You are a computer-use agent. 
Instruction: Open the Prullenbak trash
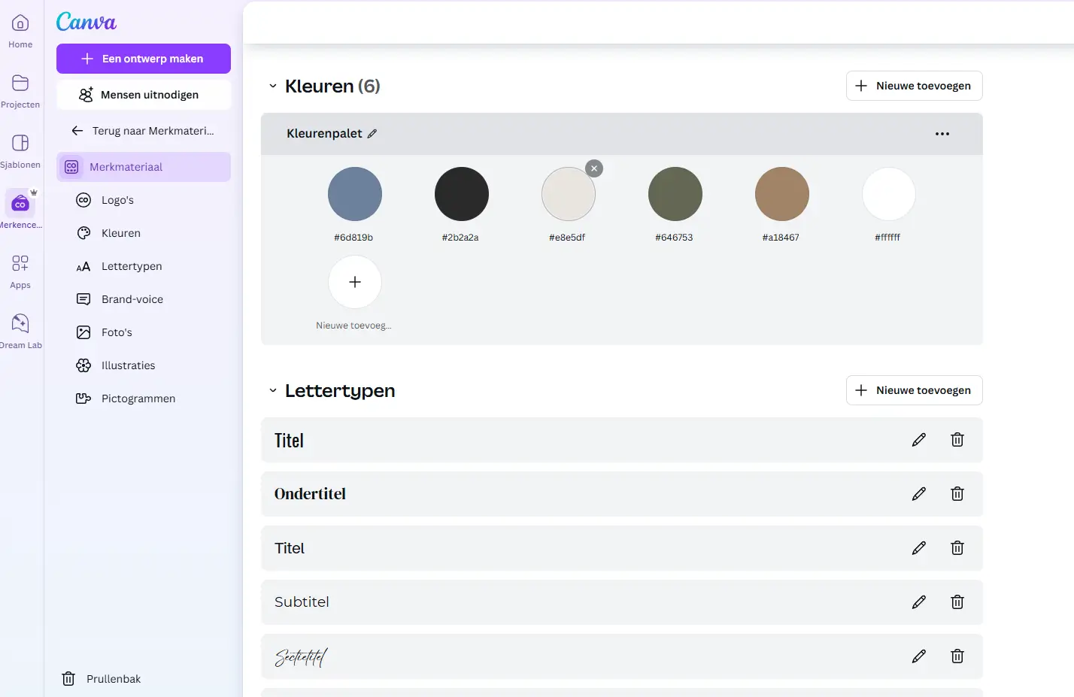point(102,679)
